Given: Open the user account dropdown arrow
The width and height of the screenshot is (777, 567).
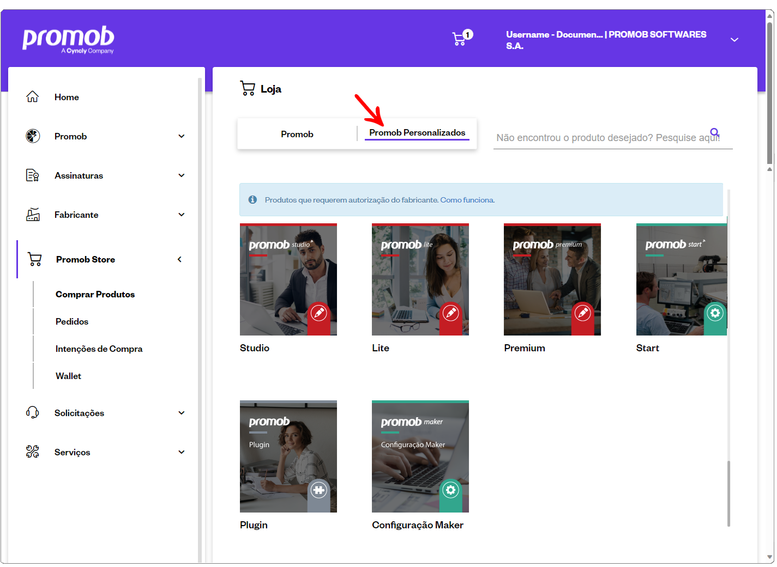Looking at the screenshot, I should (734, 40).
